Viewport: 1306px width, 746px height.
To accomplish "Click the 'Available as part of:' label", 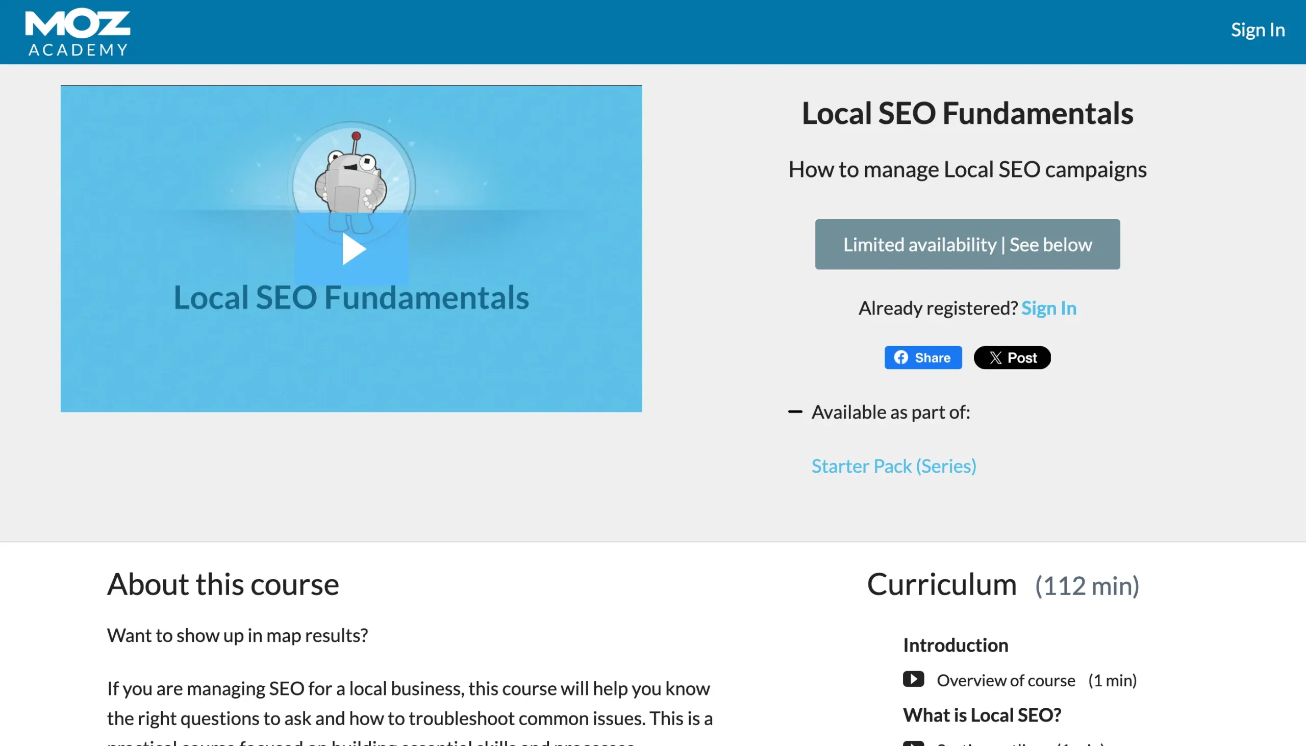I will point(890,413).
